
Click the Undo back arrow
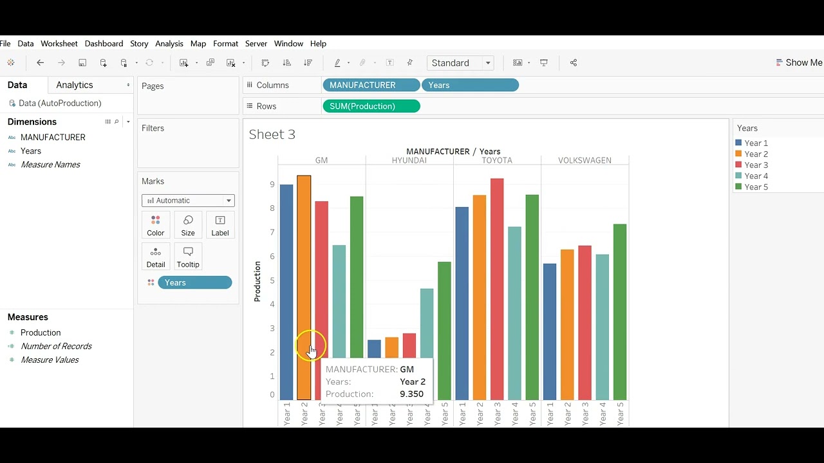40,62
